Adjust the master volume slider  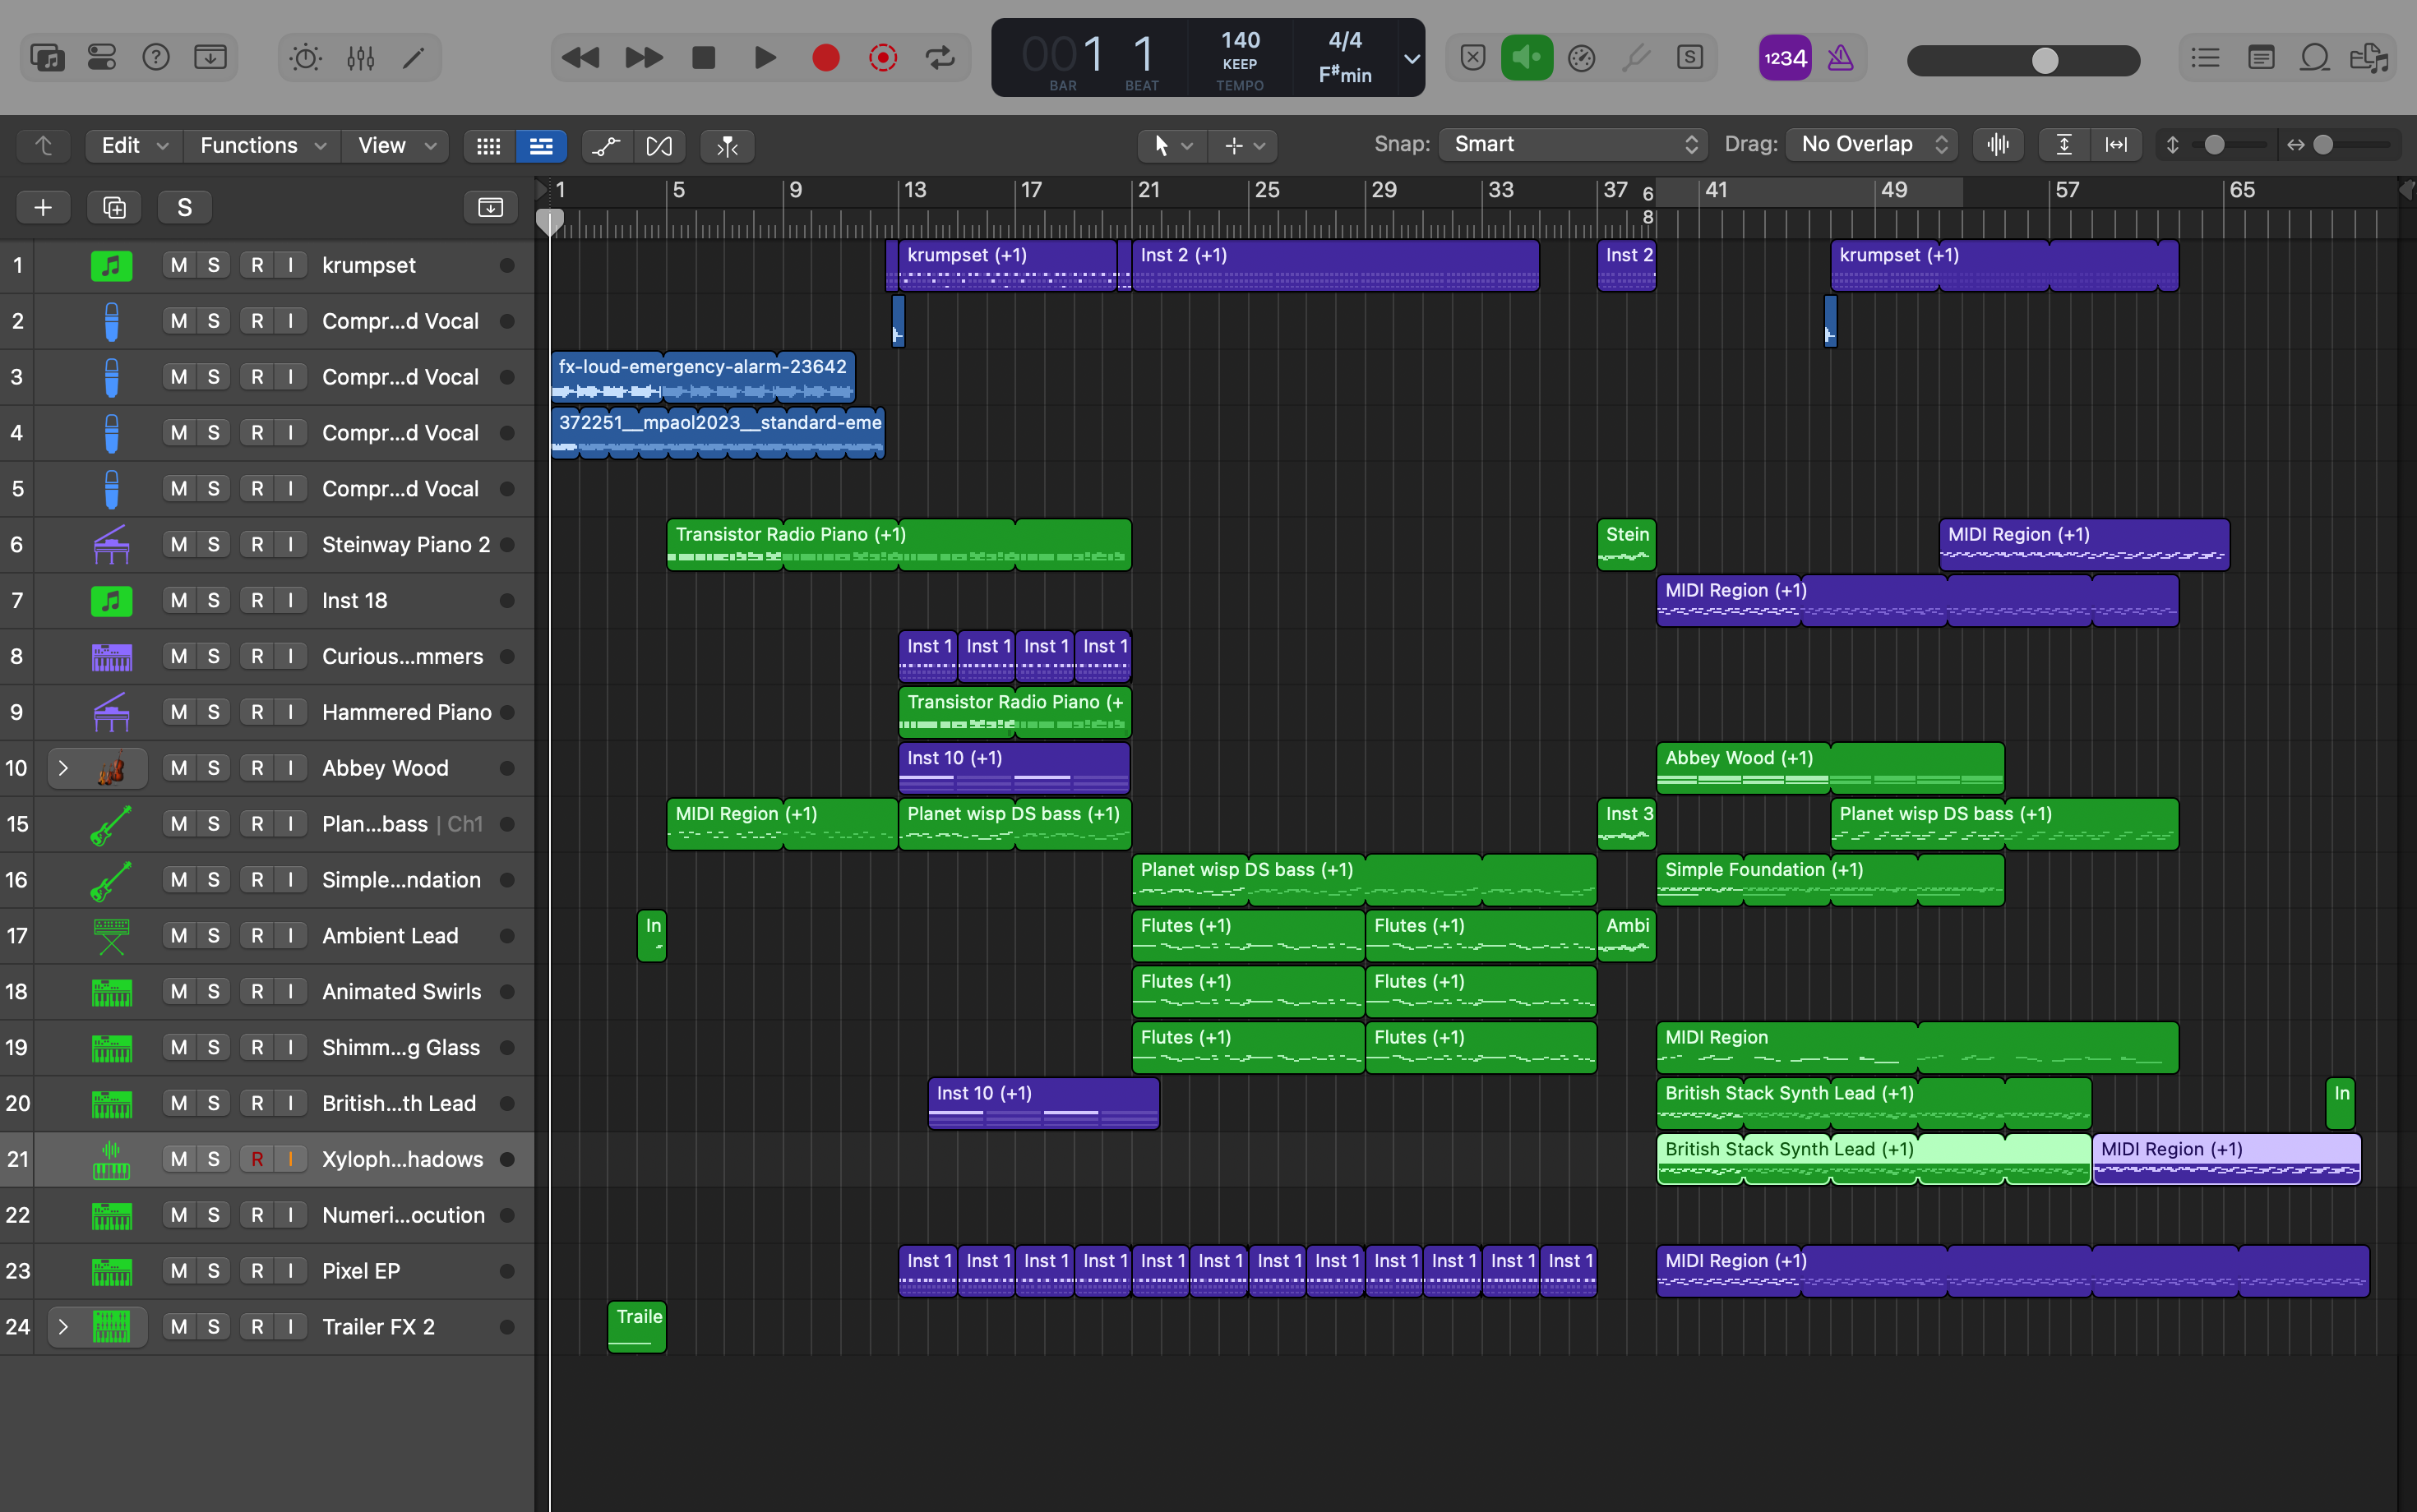2045,61
